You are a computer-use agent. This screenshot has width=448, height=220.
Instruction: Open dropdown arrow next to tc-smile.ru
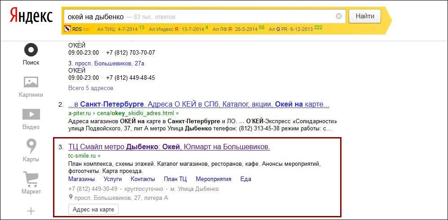pyautogui.click(x=99, y=156)
